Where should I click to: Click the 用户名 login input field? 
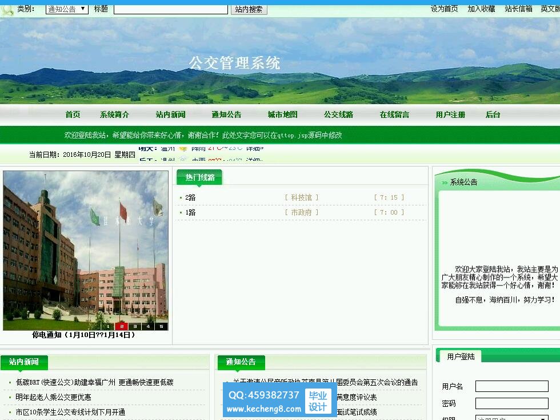pyautogui.click(x=512, y=386)
